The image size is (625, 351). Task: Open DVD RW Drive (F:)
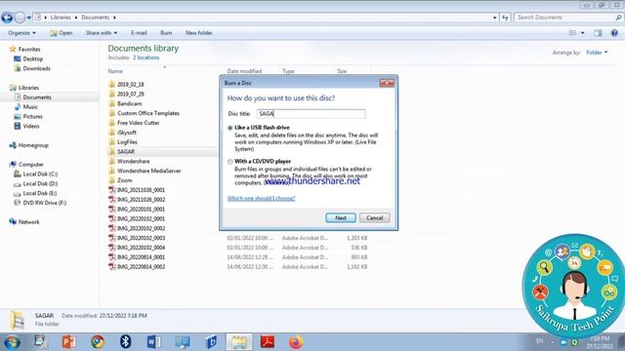44,203
